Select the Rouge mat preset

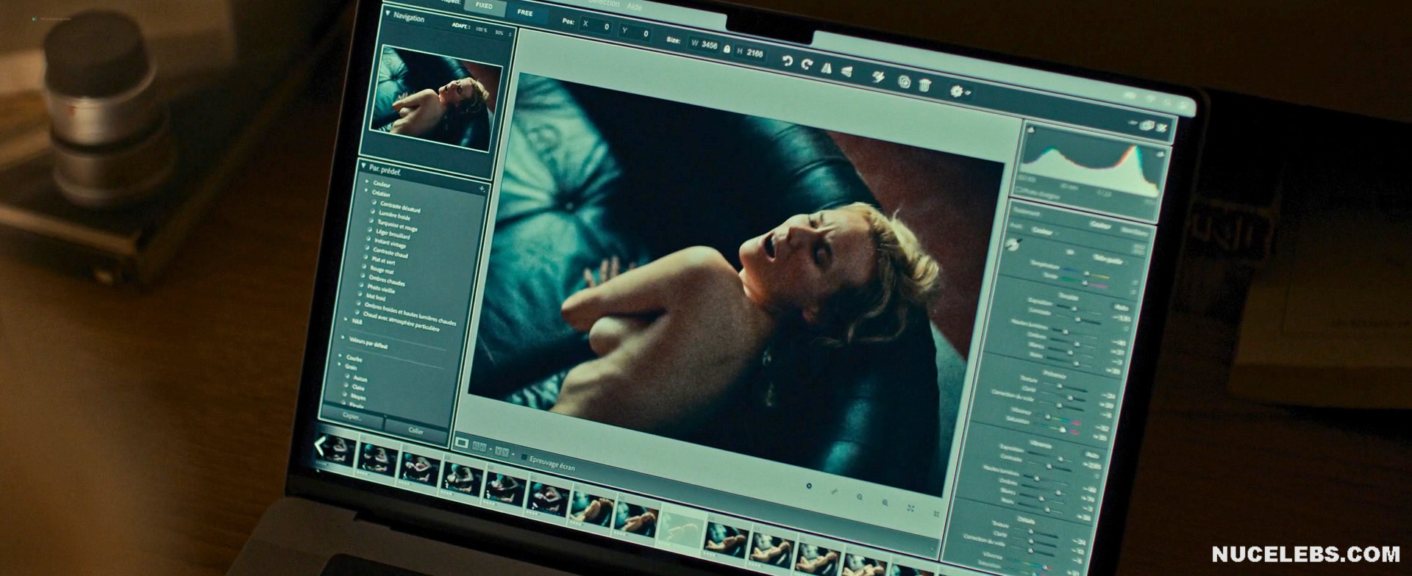click(382, 270)
